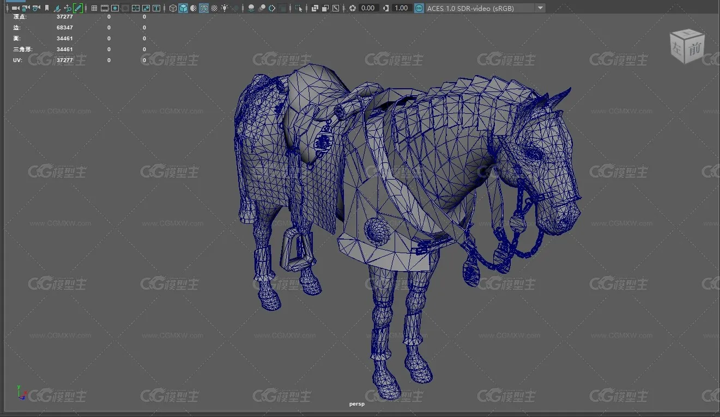Click the persp camera label
The image size is (720, 417).
pos(356,404)
